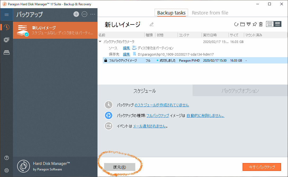Image resolution: width=288 pixels, height=177 pixels.
Task: Open settings via the gear icon
Action: point(6,170)
